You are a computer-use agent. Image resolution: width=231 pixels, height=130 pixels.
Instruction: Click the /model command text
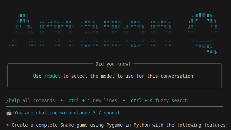pos(52,76)
